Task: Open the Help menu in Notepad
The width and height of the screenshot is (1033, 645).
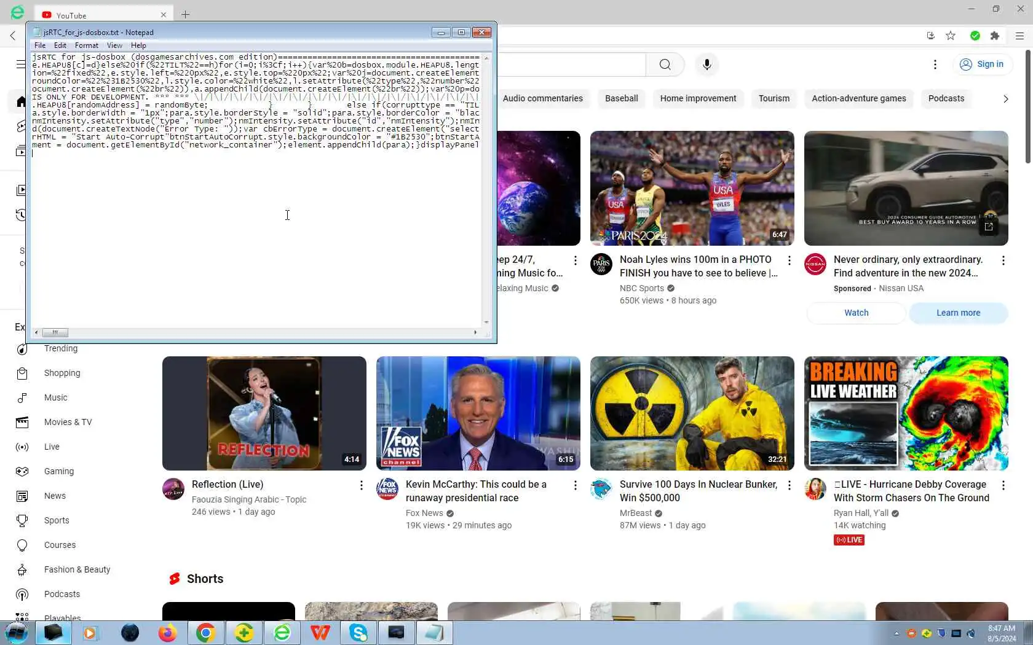Action: coord(138,45)
